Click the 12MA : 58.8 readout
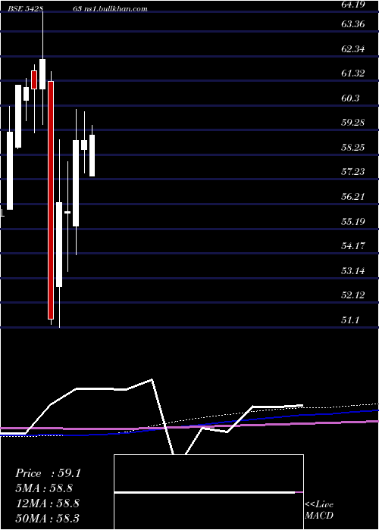This screenshot has height=530, width=379. pos(47,503)
